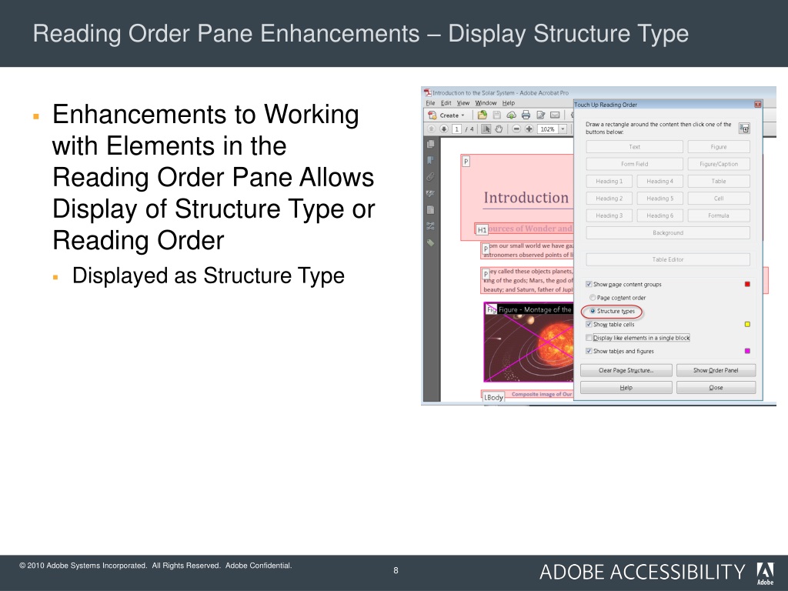This screenshot has height=591, width=788.
Task: Open the Help menu
Action: click(509, 103)
